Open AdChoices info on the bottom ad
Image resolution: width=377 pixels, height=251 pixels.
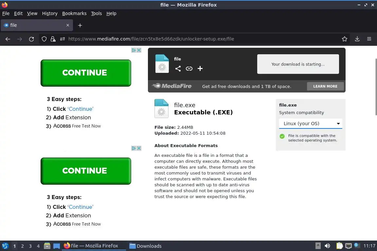point(134,148)
